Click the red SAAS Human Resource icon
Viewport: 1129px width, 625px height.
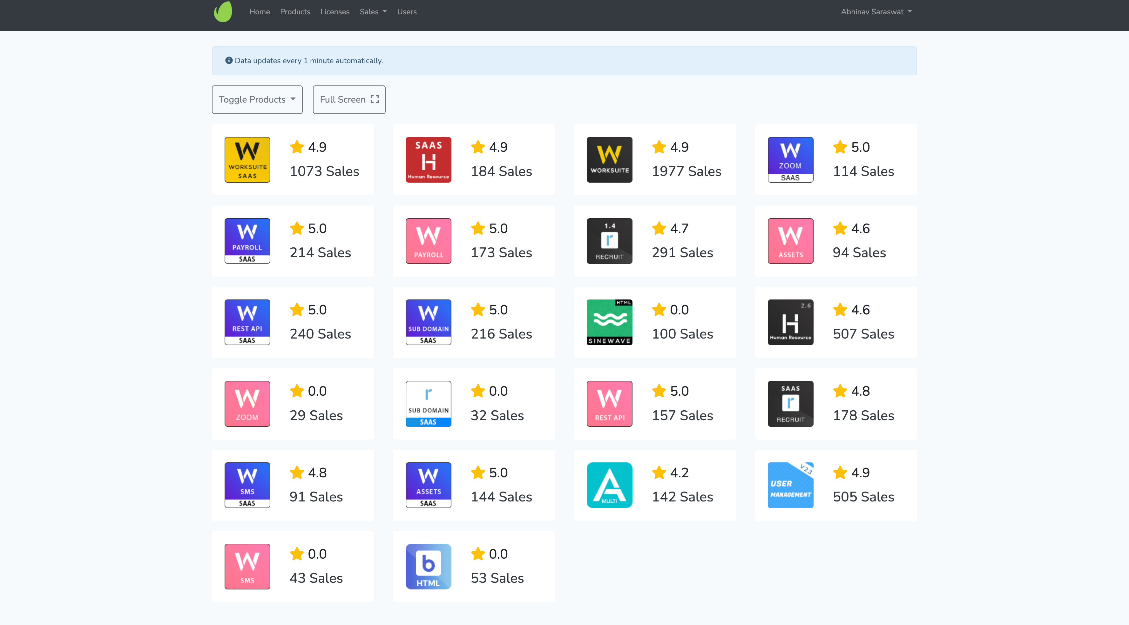[x=428, y=159]
